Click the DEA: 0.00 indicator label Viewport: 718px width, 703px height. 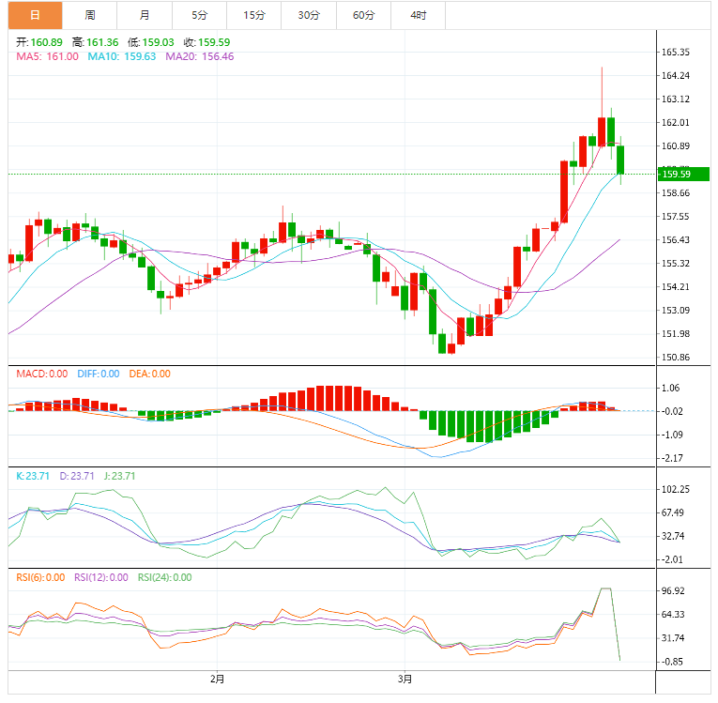(150, 374)
